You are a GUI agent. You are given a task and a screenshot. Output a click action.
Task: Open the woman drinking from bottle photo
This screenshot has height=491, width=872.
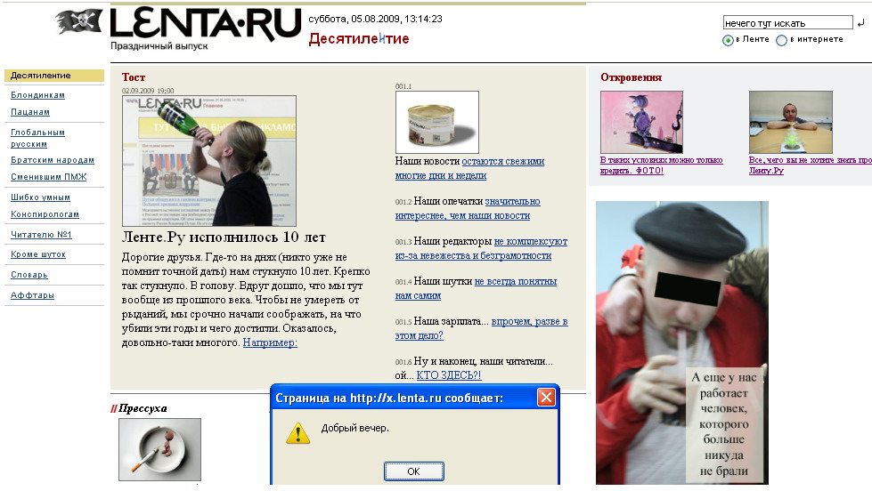pyautogui.click(x=209, y=160)
